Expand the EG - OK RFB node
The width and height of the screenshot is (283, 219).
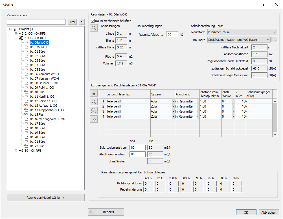pos(16,151)
